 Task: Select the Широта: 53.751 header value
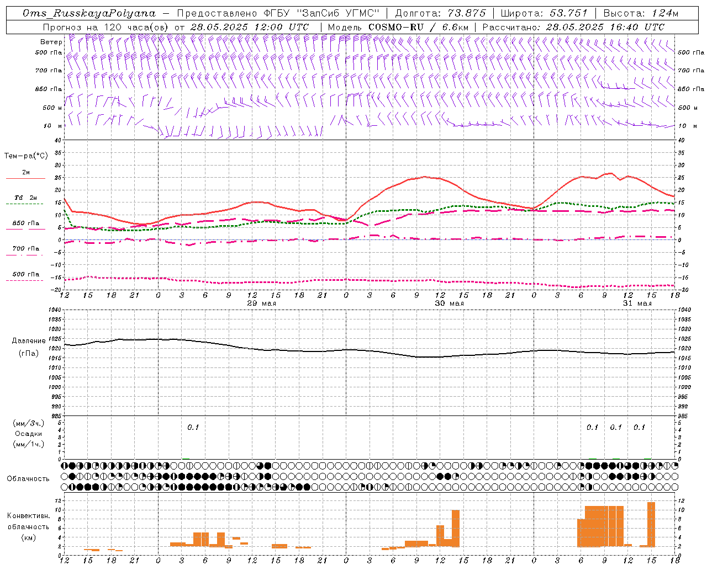544,13
